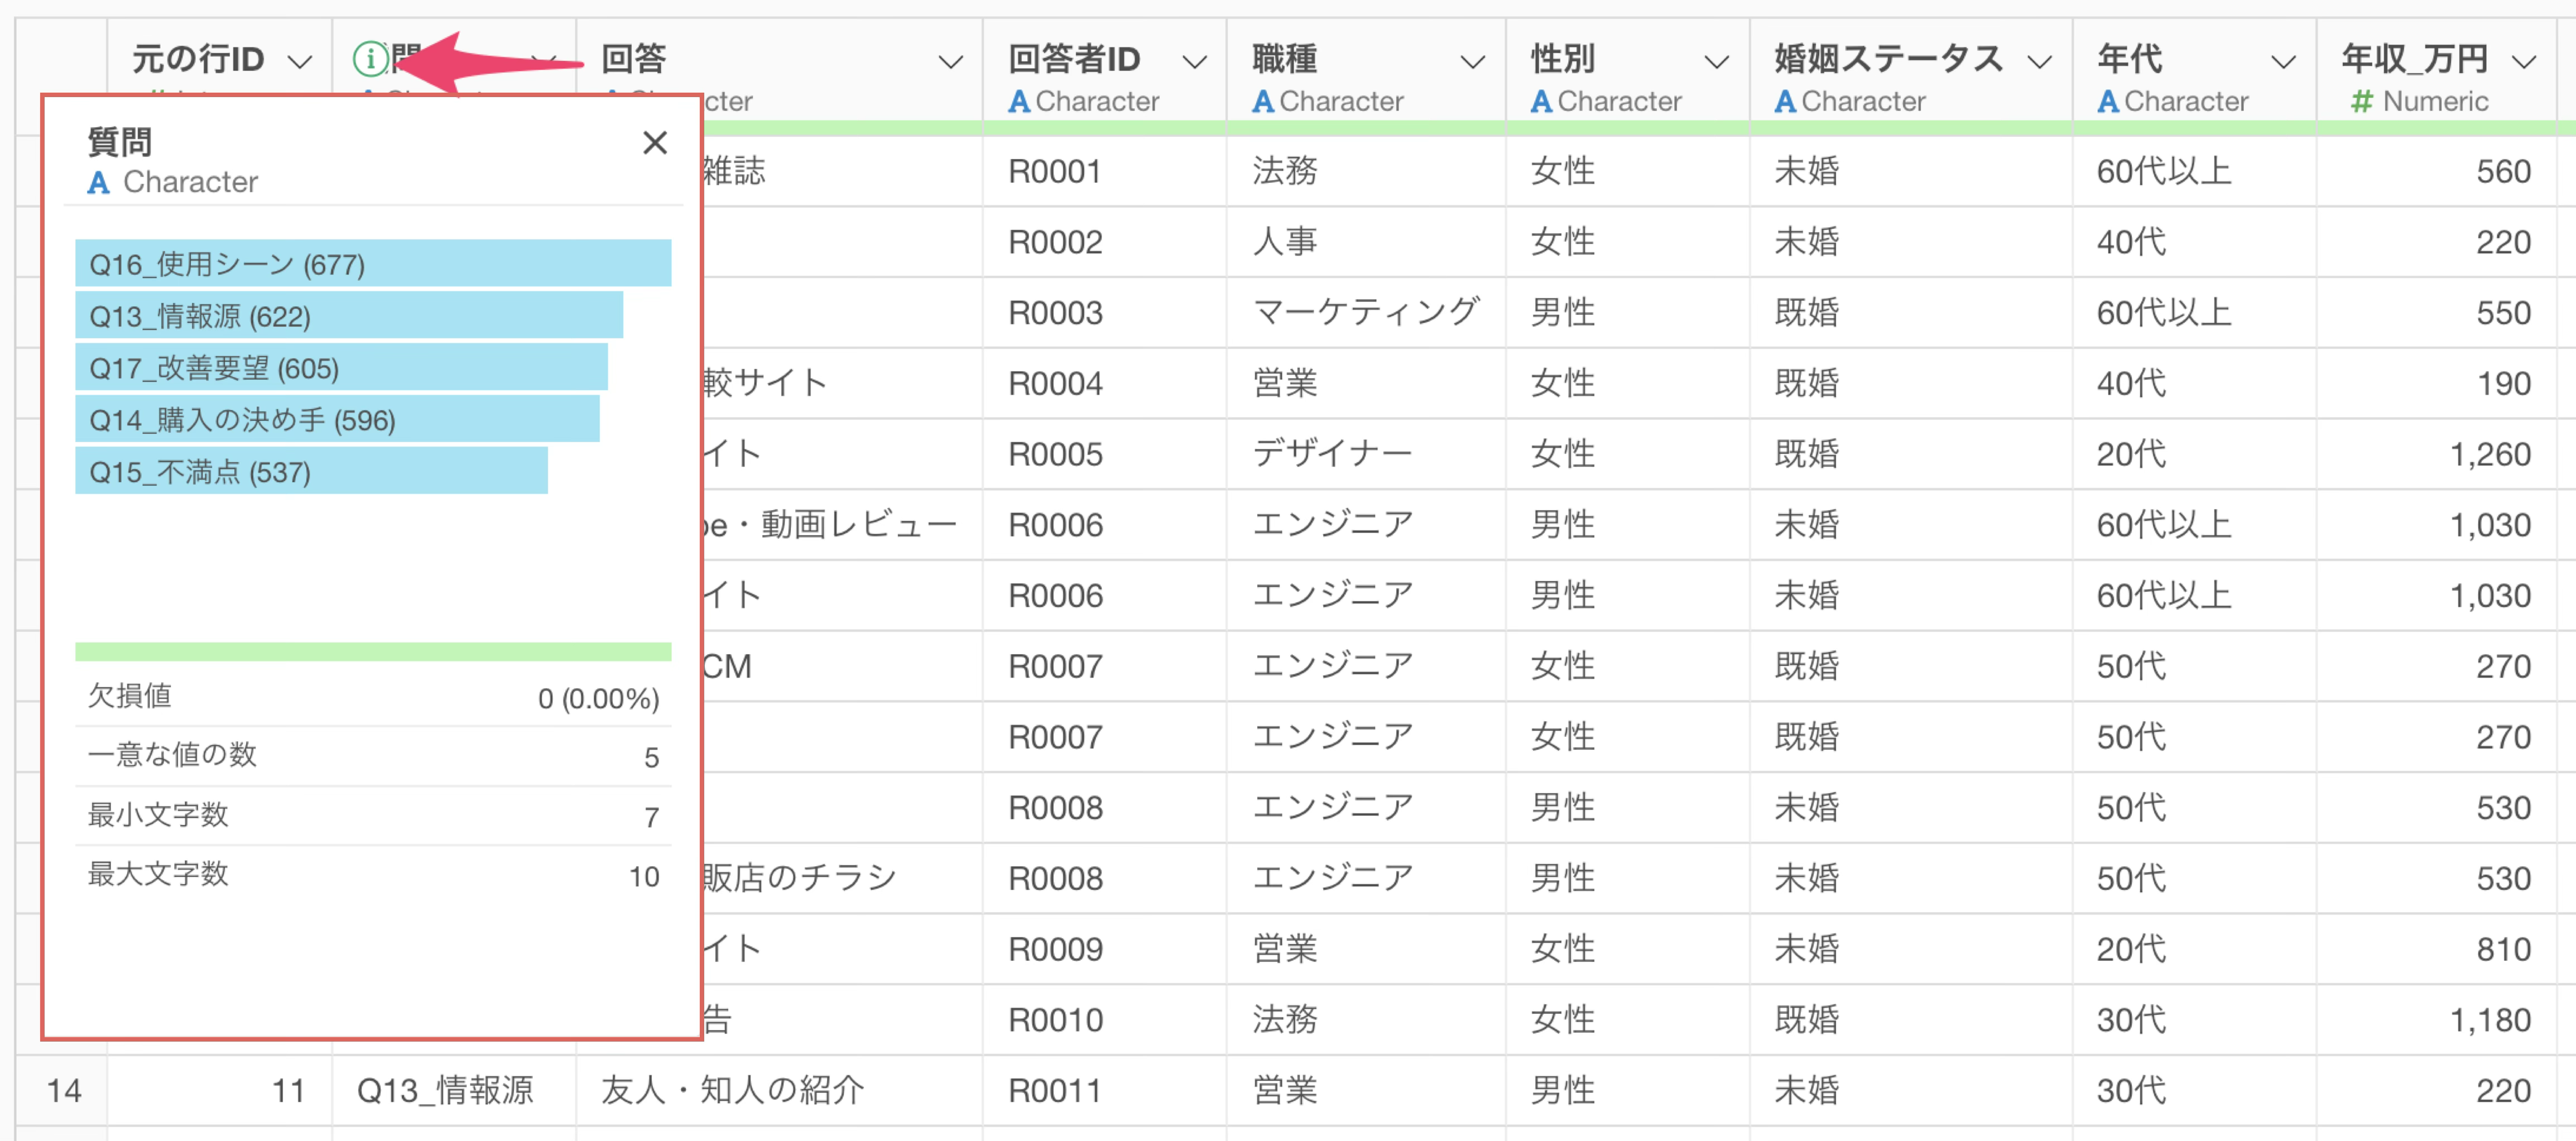This screenshot has width=2576, height=1141.
Task: Select the Q16_使用シーン (677) bar
Action: tap(373, 263)
